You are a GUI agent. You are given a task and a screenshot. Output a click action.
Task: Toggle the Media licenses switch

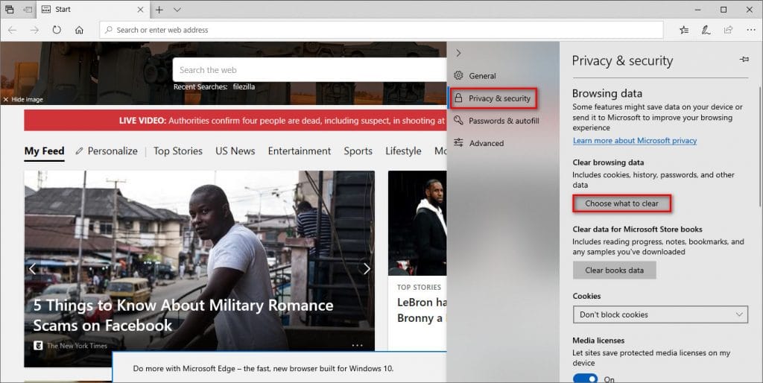click(x=585, y=379)
